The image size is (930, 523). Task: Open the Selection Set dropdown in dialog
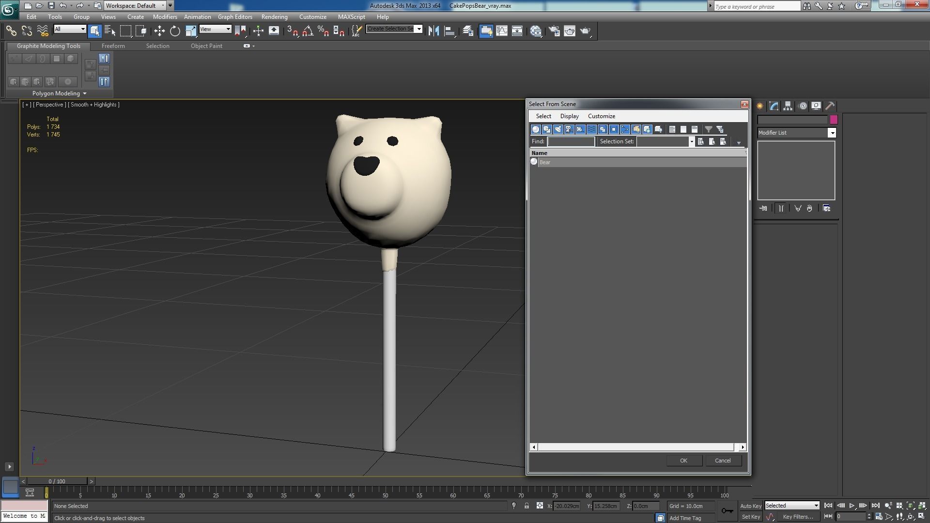691,141
